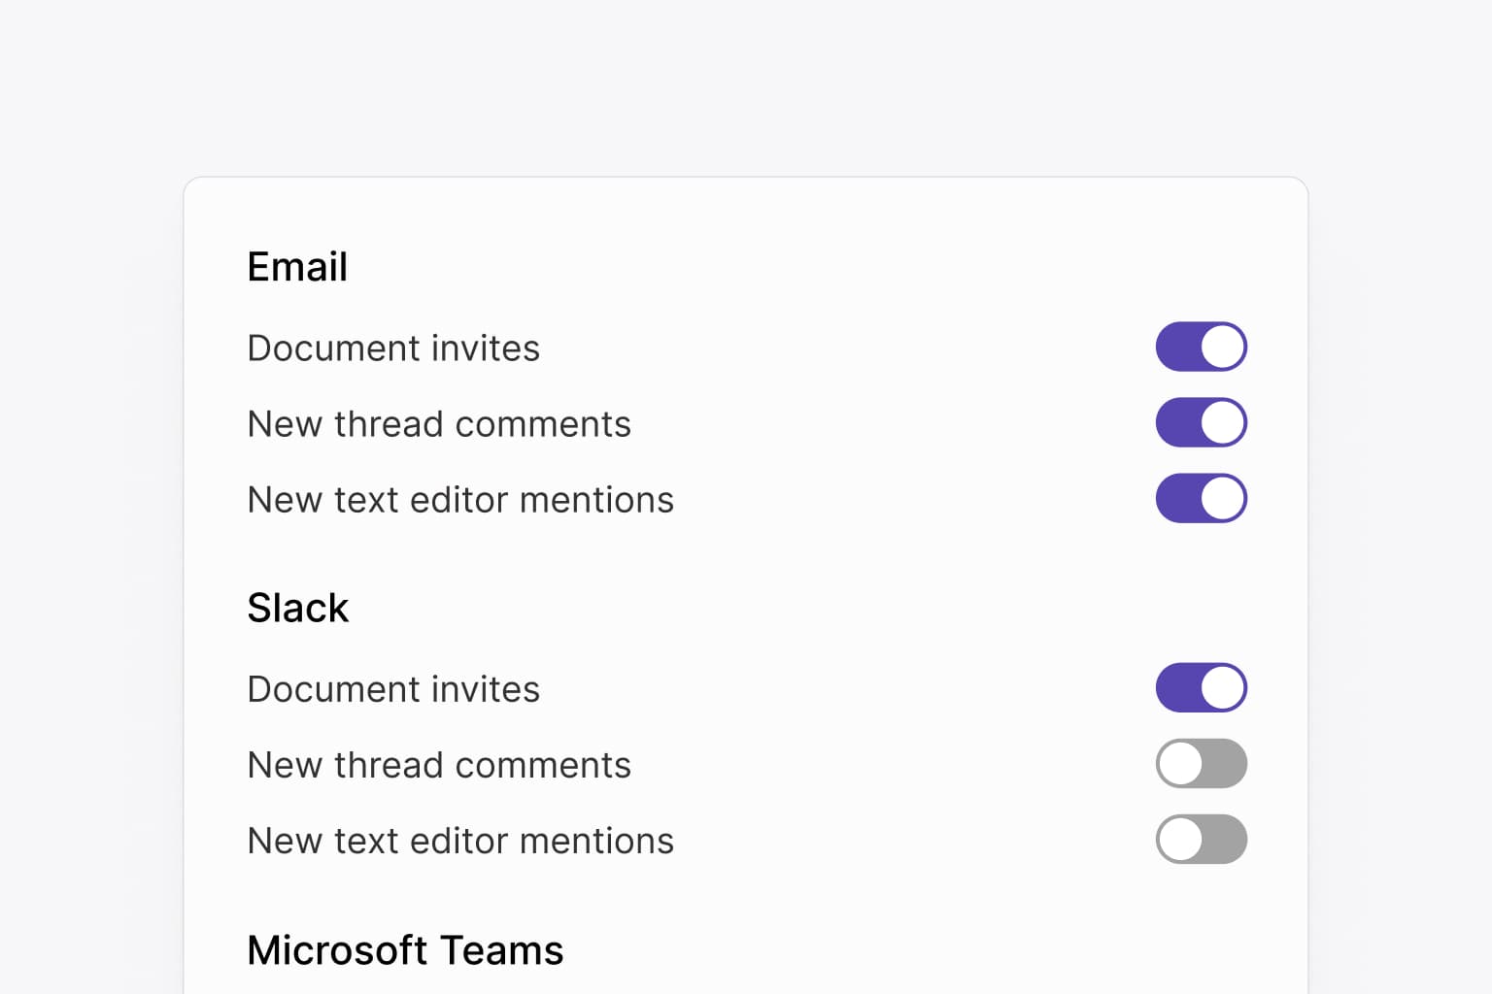The width and height of the screenshot is (1492, 994).
Task: Click the white knob on Email Document invites switch
Action: (x=1221, y=346)
